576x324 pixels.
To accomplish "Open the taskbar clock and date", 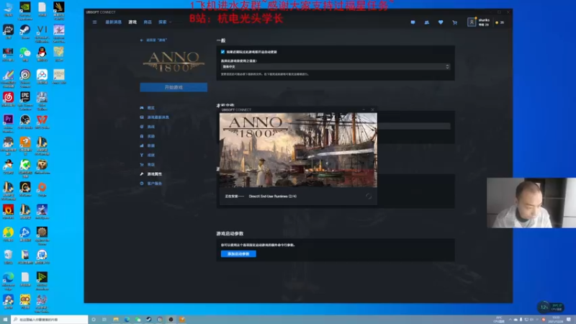I will click(x=556, y=320).
